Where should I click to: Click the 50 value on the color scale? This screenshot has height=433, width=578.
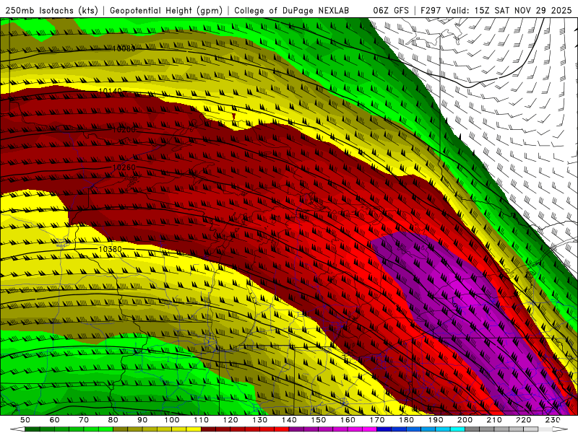tap(25, 420)
